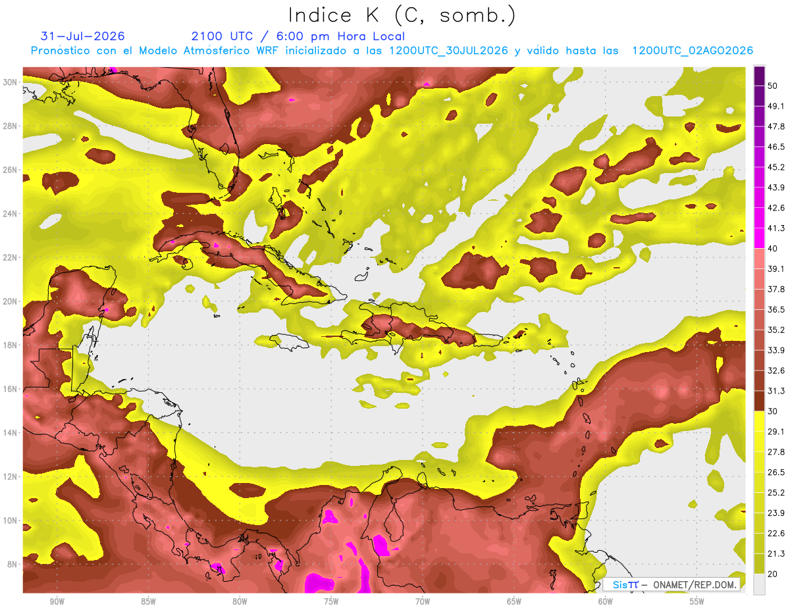790x610 pixels.
Task: Click the "41.3" color scale label
Action: click(776, 228)
